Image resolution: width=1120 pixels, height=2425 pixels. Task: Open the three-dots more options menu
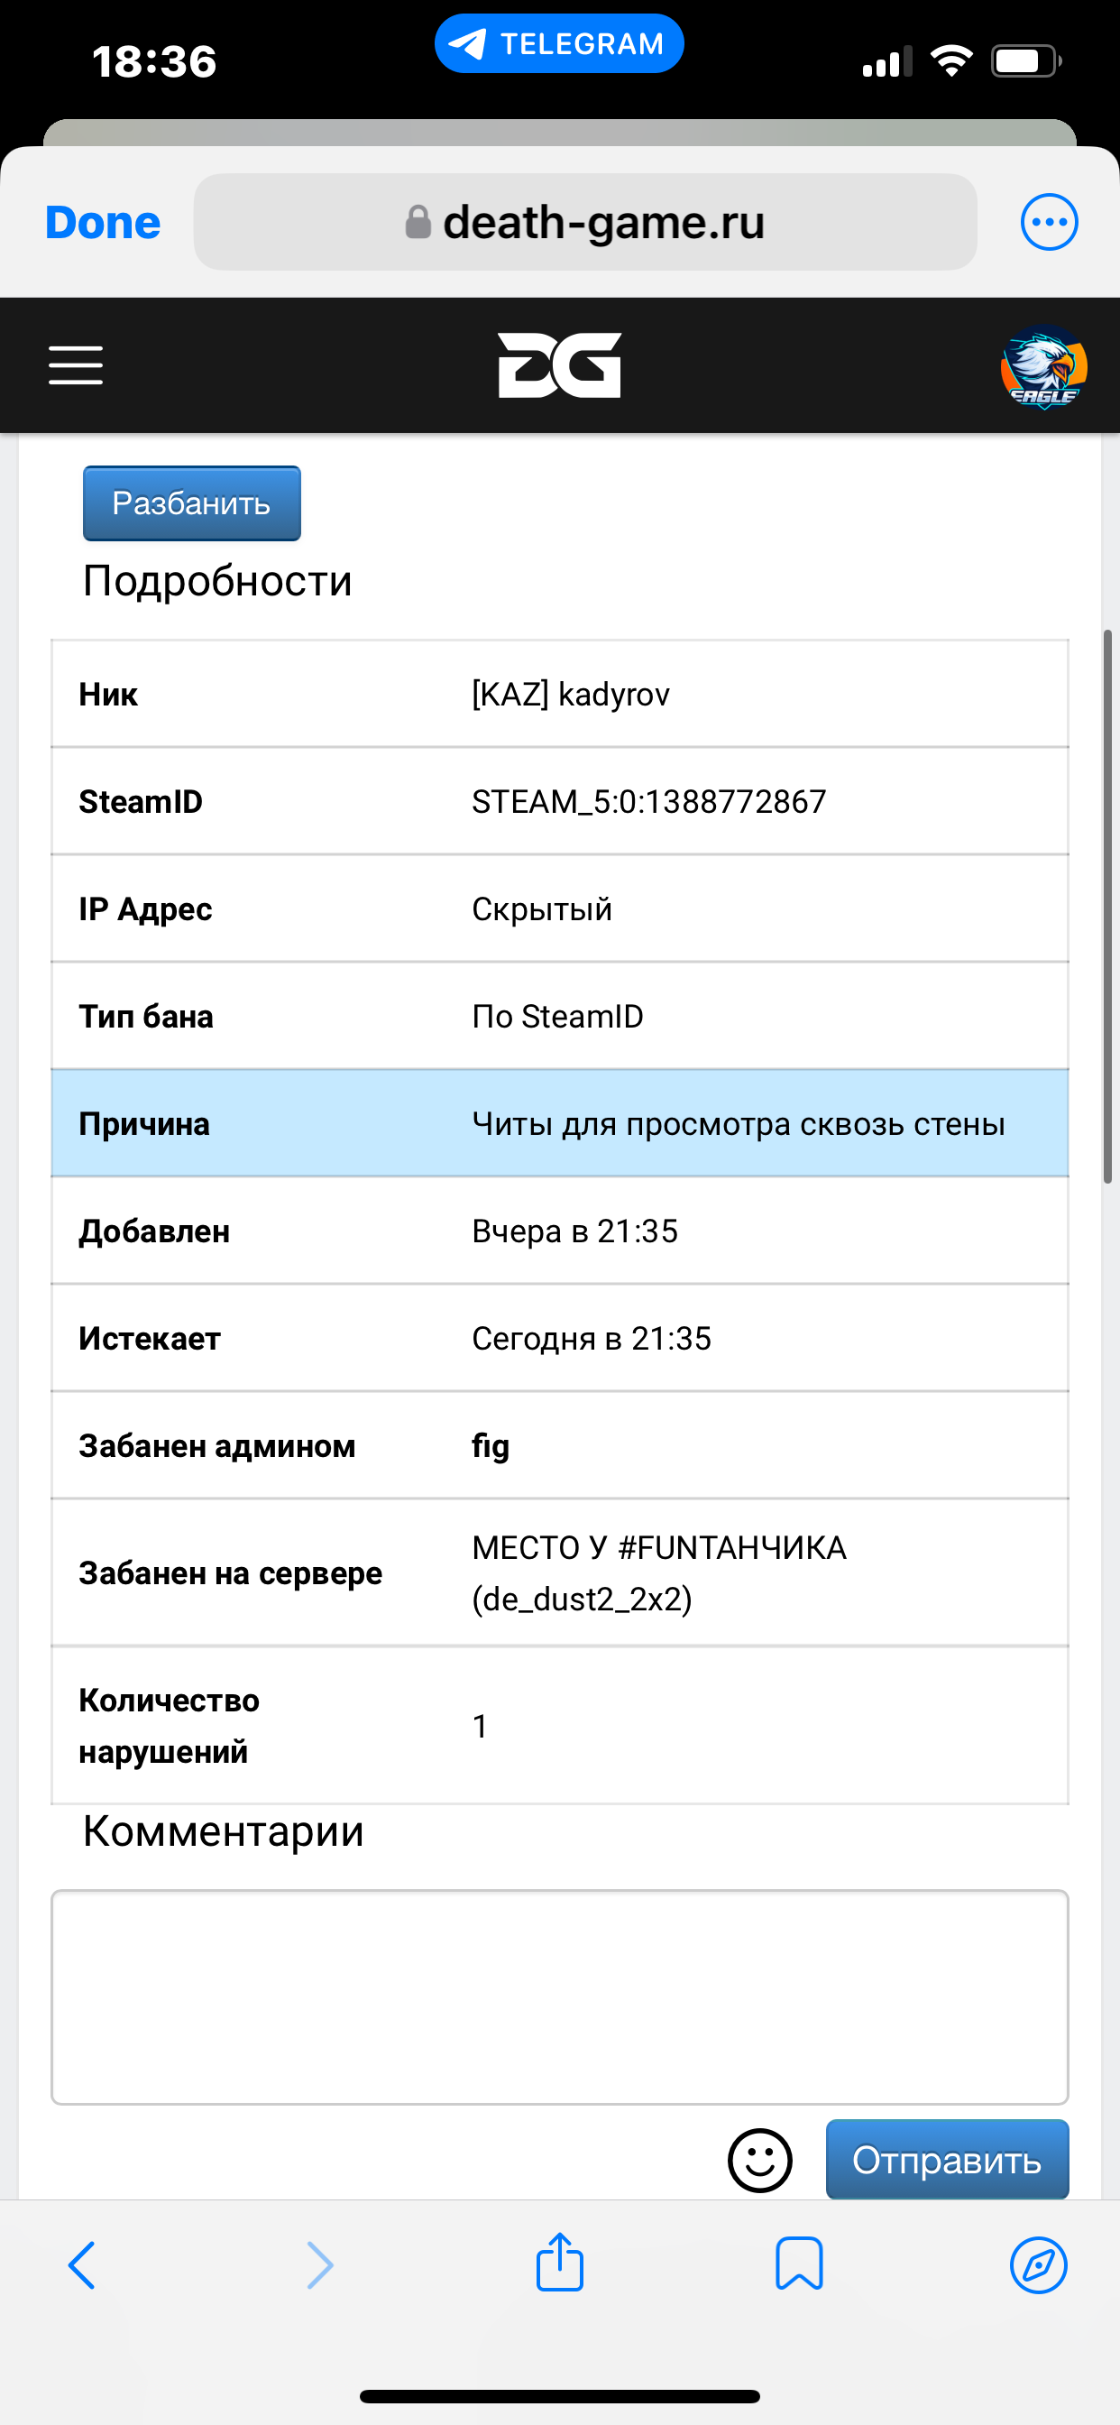point(1049,222)
